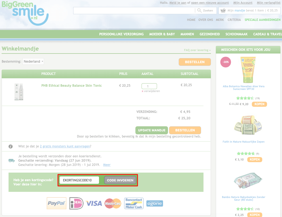The width and height of the screenshot is (282, 217).
Task: Click star rating of Faith in Nature Zepen
Action: coord(246,154)
